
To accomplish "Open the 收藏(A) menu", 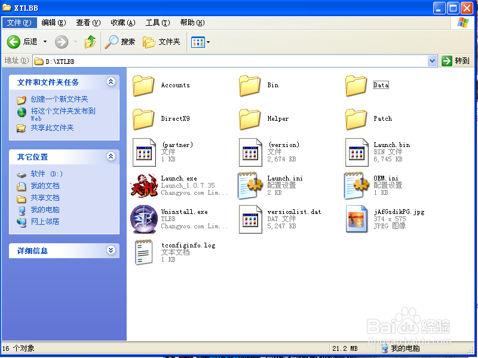I will pos(123,23).
